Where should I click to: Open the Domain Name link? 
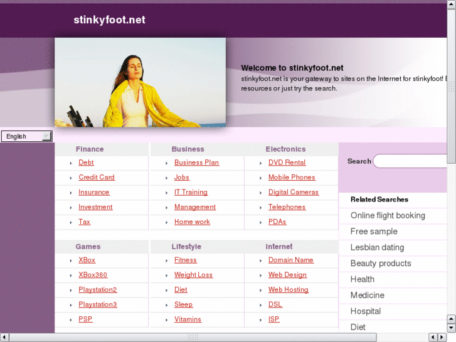(291, 260)
